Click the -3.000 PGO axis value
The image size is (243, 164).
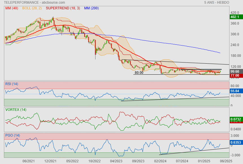(x=235, y=155)
